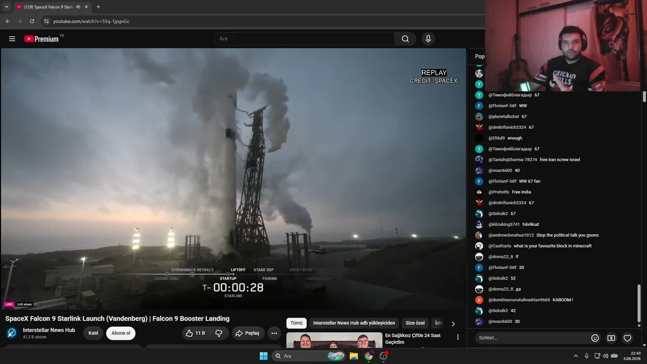The height and width of the screenshot is (364, 647).
Task: Open OBS Studio from the taskbar
Action: (384, 356)
